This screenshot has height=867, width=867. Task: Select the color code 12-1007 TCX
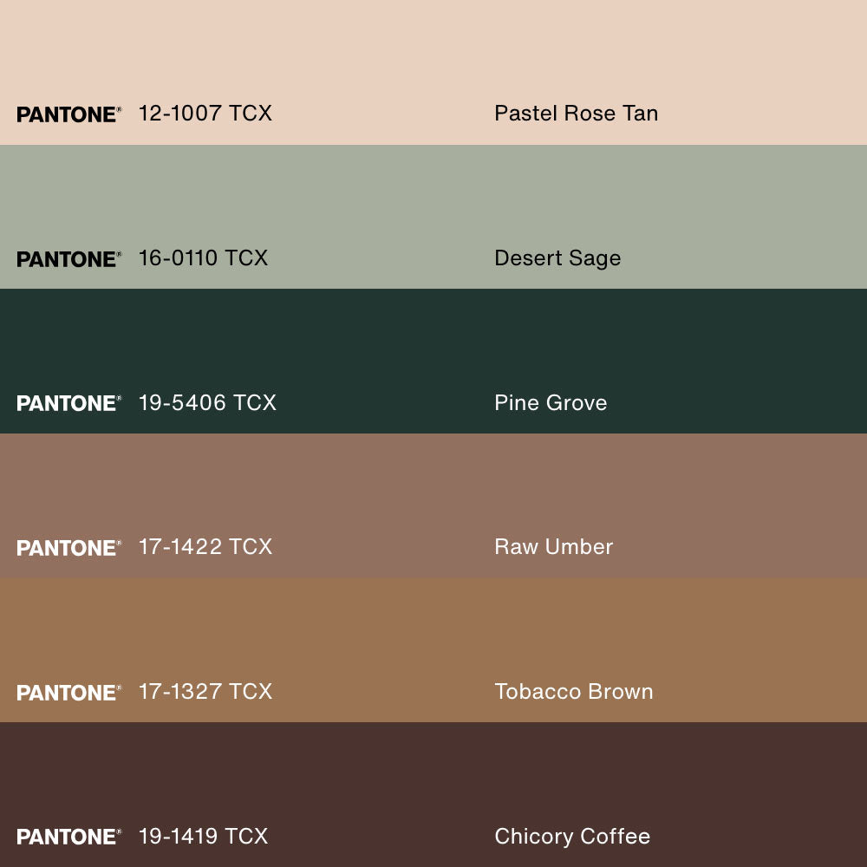205,113
